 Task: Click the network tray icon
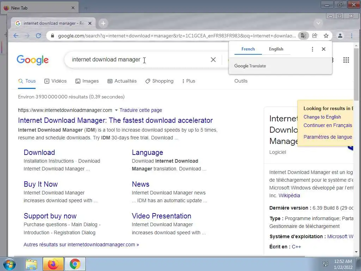[325, 264]
